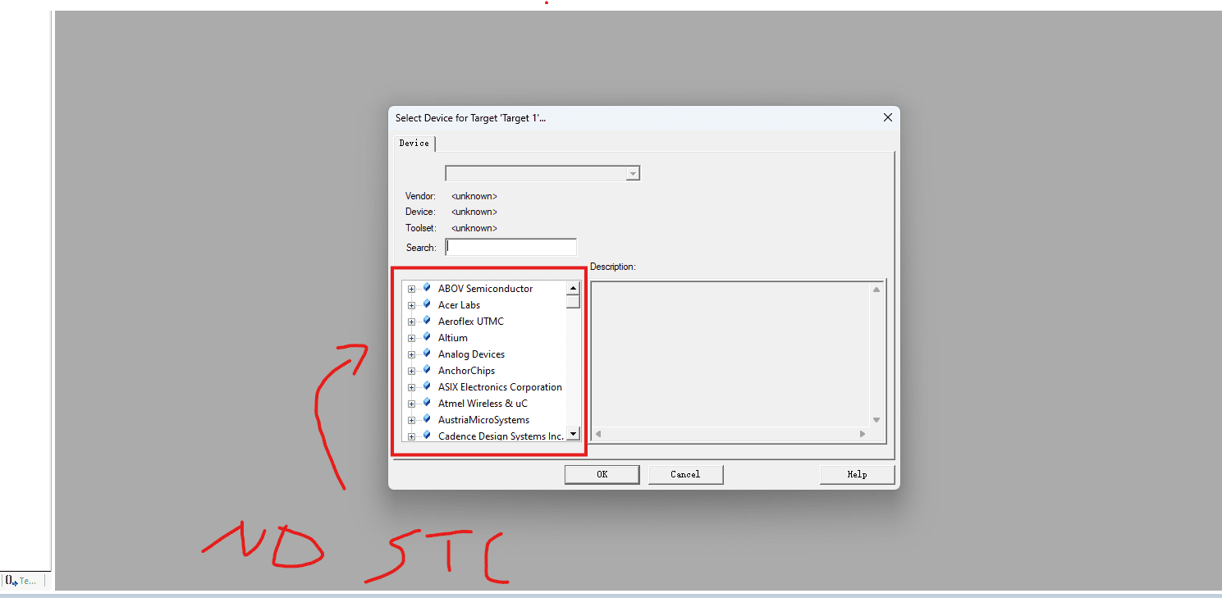
Task: Click the ABOV Semiconductor vendor icon
Action: tap(427, 288)
